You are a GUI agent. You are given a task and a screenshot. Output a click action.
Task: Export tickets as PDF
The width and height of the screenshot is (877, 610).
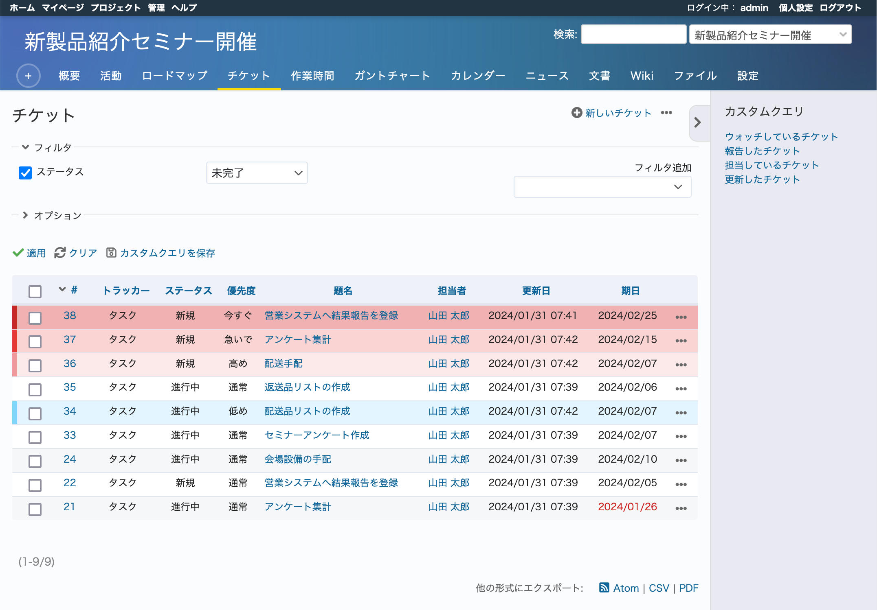[689, 588]
